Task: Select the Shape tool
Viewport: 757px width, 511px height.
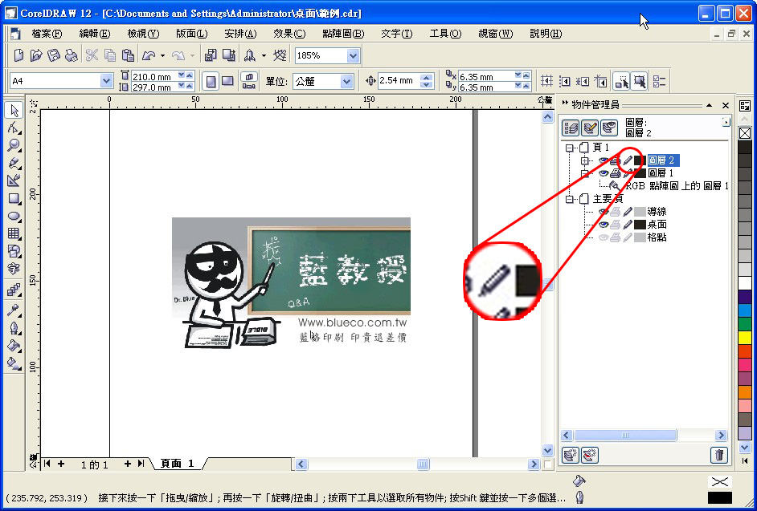Action: coord(14,128)
